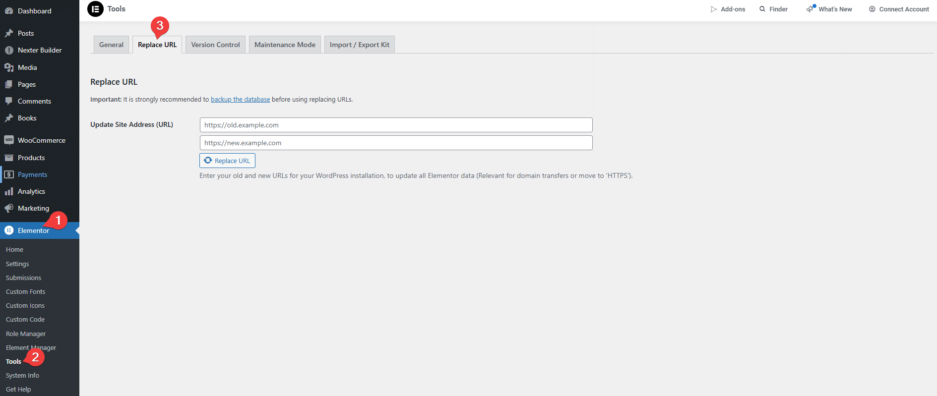Click the Elementor logo in sidebar
The image size is (937, 396).
tap(9, 230)
